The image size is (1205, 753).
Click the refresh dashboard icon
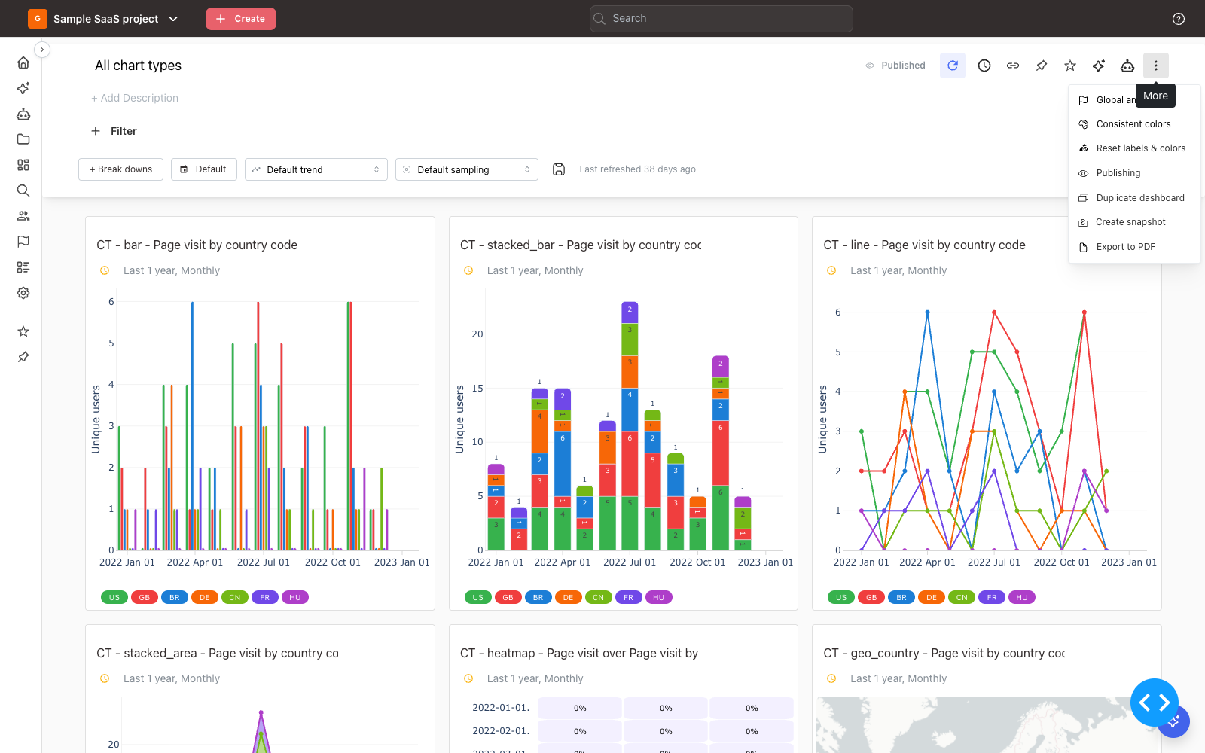[953, 66]
